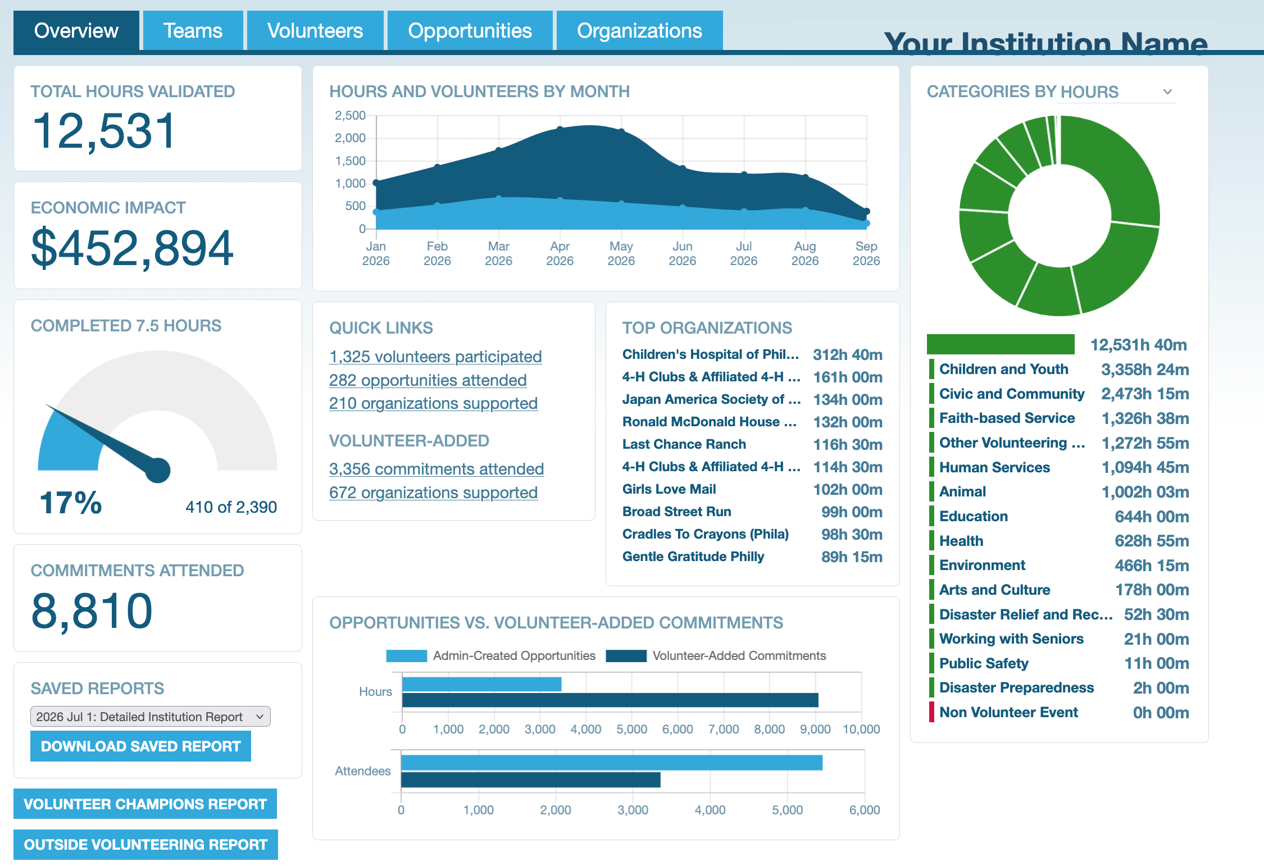The height and width of the screenshot is (866, 1264).
Task: Follow the 1,325 volunteers participated link
Action: (x=435, y=357)
